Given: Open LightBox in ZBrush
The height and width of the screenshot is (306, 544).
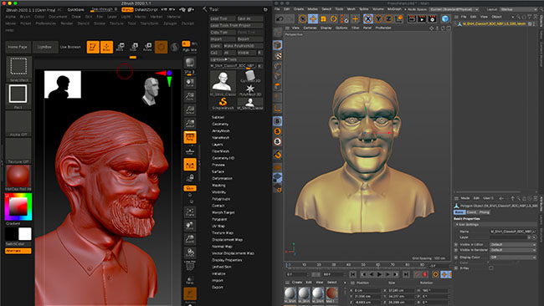Looking at the screenshot, I should click(44, 47).
